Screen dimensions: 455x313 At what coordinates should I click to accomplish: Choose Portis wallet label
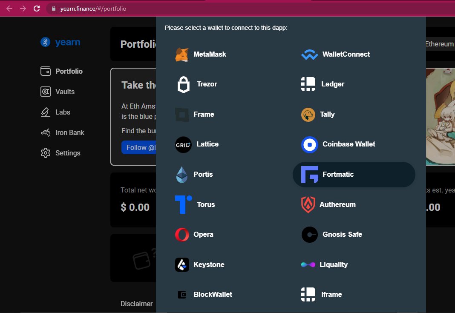[x=203, y=175]
